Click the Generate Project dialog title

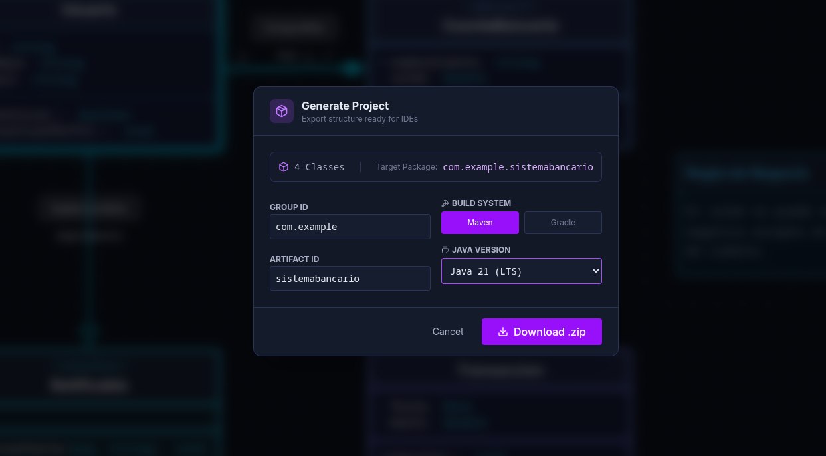point(345,106)
